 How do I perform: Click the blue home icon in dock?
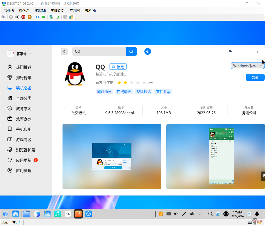coord(16,214)
